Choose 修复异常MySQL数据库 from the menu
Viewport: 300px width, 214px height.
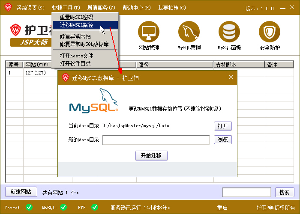click(85, 44)
